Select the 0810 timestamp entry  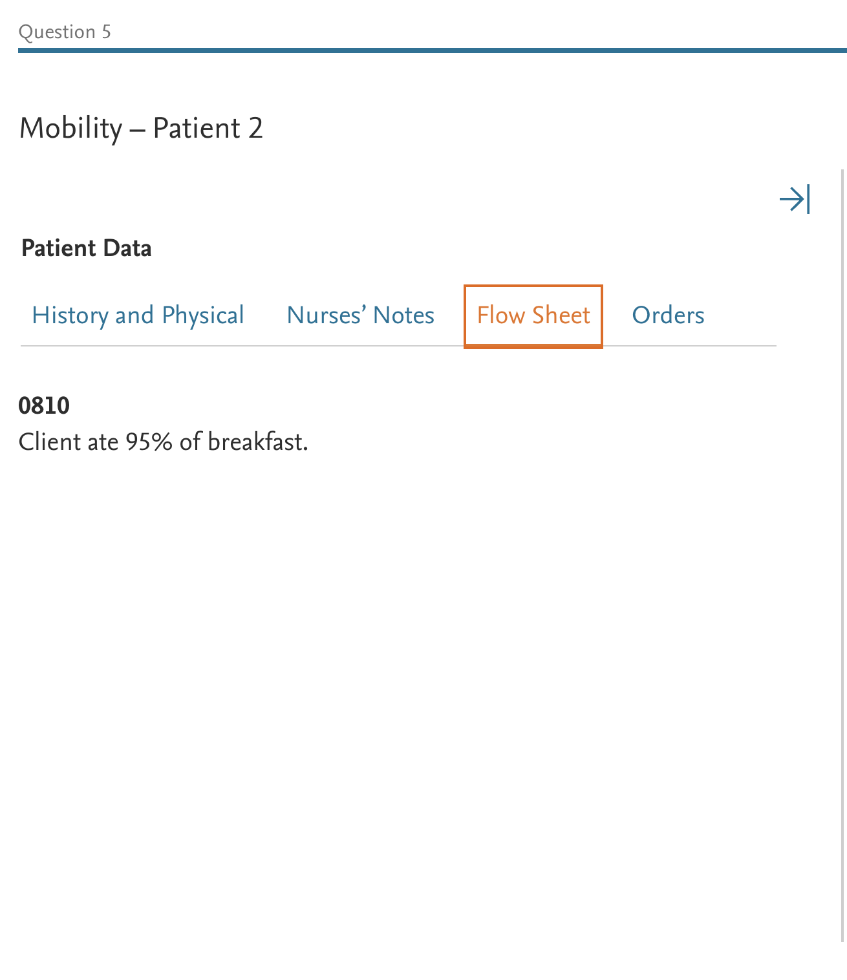(43, 406)
